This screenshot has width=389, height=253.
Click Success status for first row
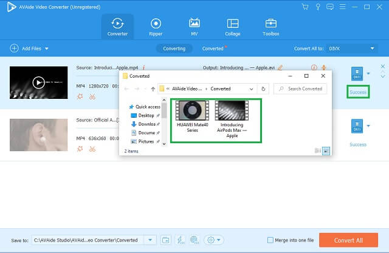(358, 92)
